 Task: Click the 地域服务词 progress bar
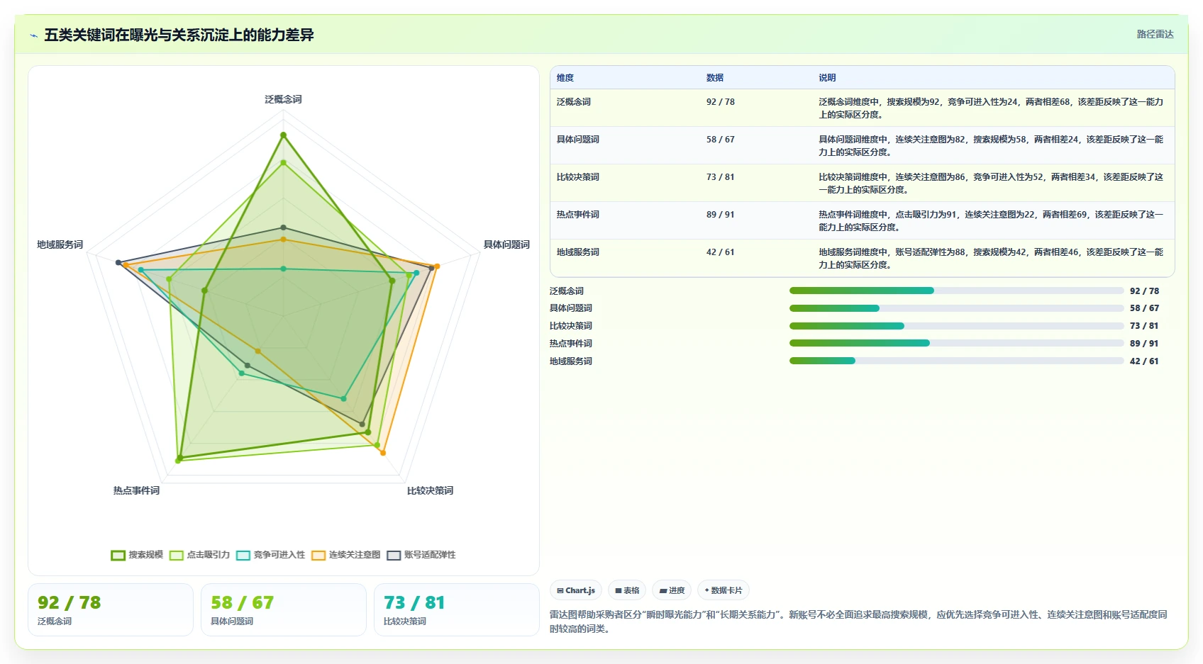(957, 361)
